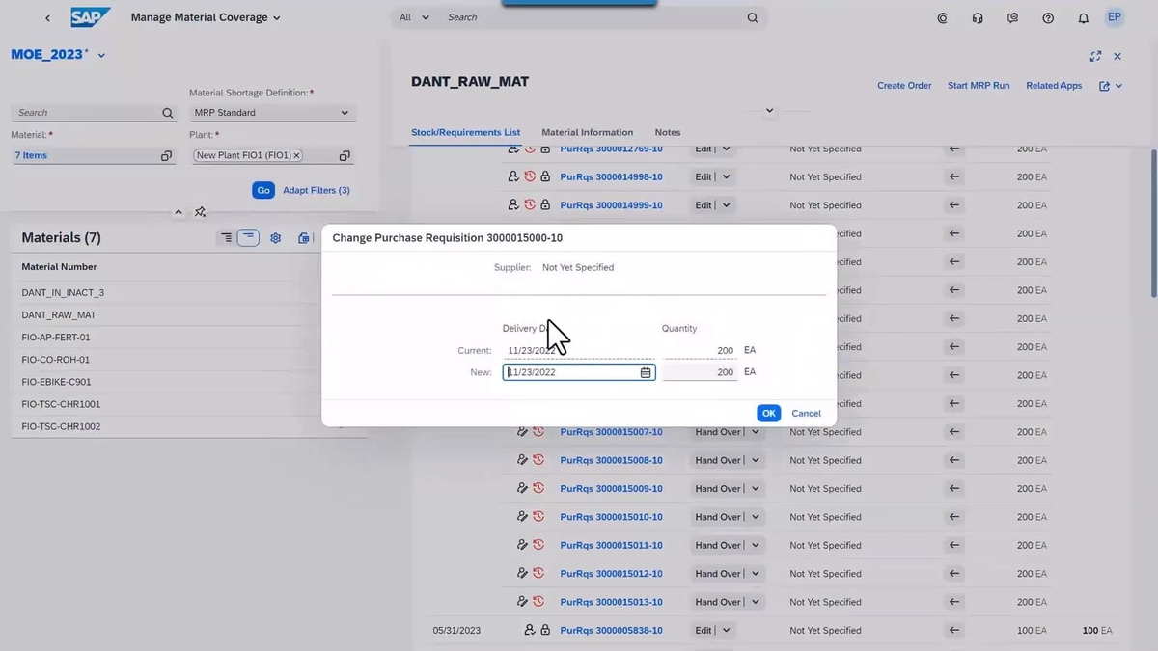
Task: Click the calendar icon in the New date field
Action: 645,371
